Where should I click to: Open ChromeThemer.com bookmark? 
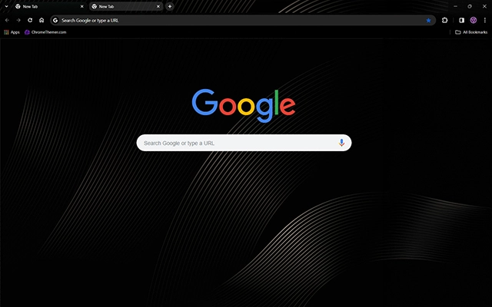point(45,32)
